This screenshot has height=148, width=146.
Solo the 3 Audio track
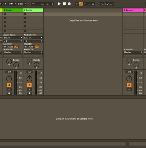(9, 90)
